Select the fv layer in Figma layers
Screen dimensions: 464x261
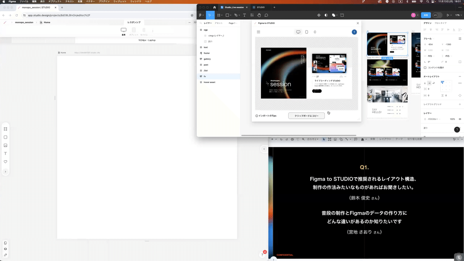click(x=218, y=76)
